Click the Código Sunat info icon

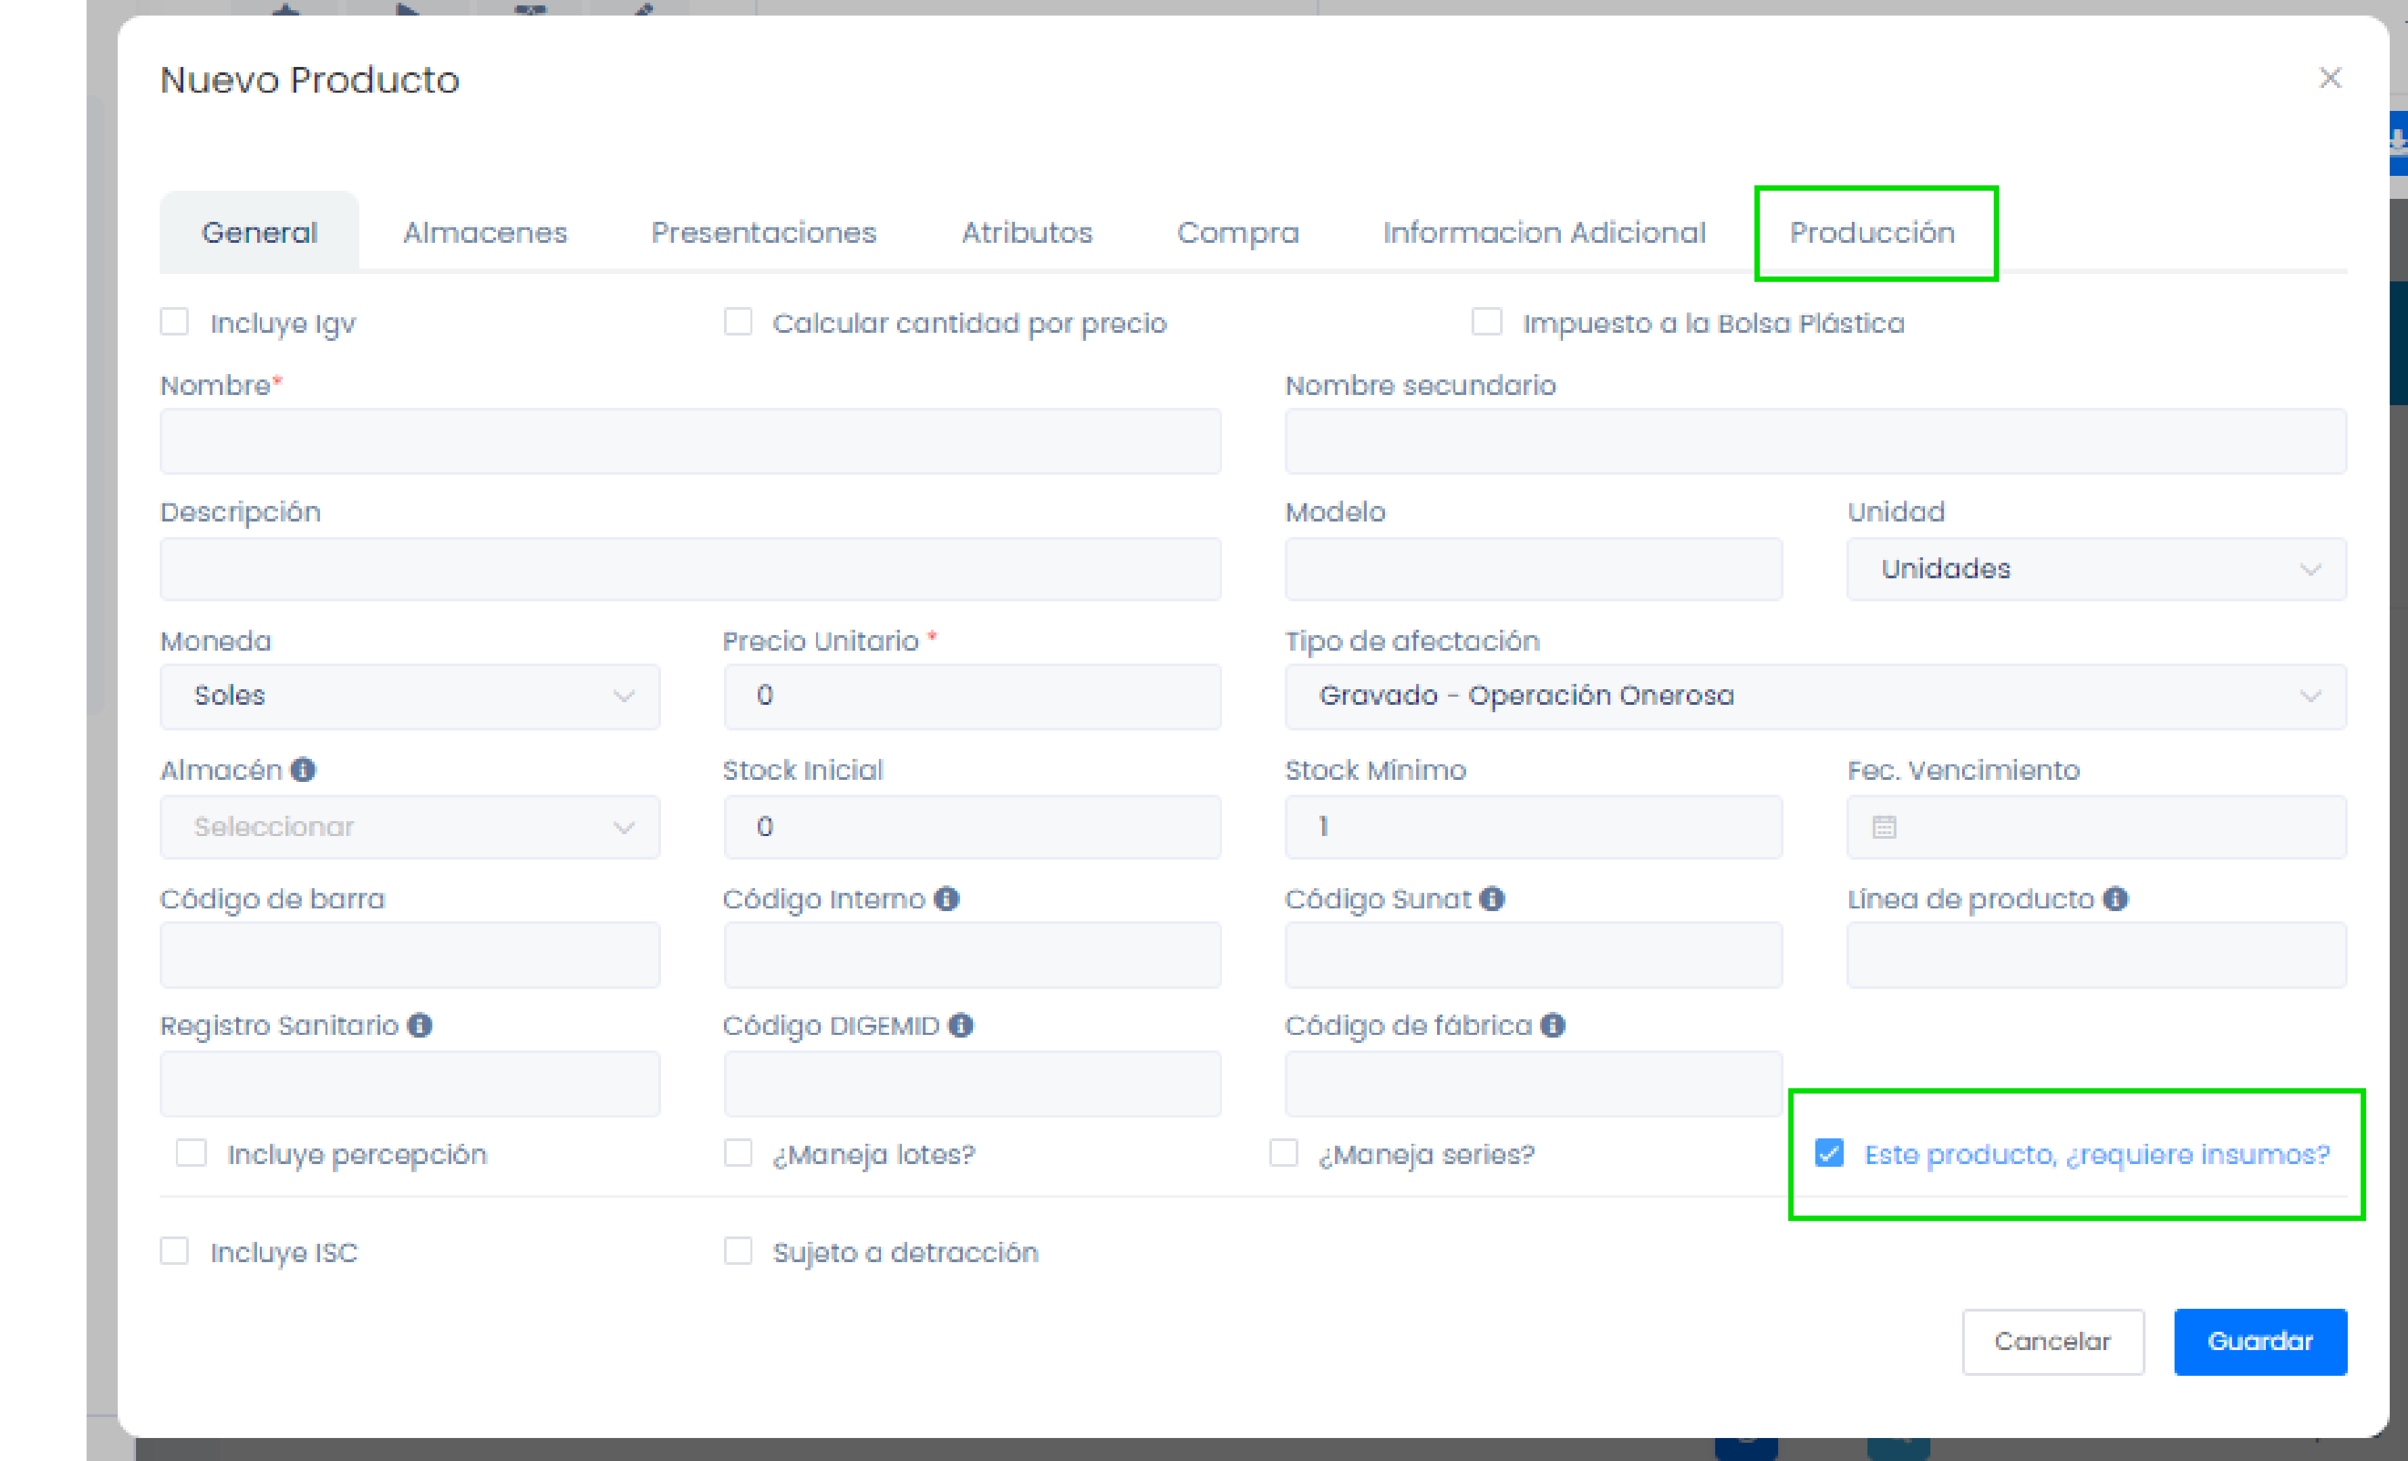(1491, 899)
